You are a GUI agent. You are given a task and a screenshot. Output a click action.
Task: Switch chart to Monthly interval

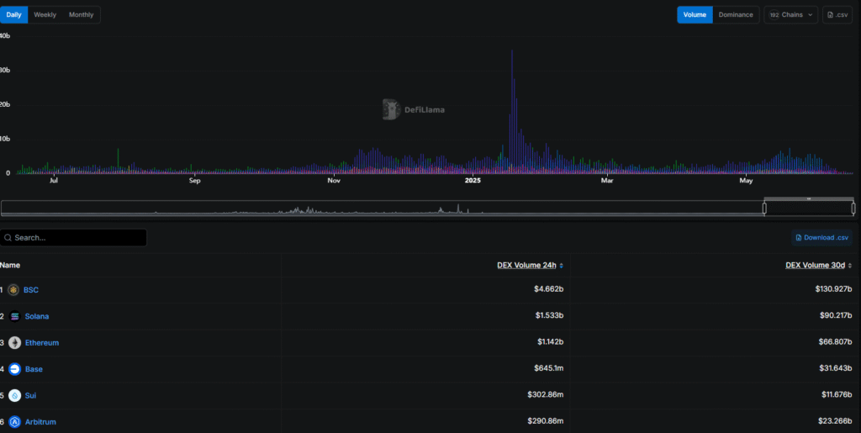pyautogui.click(x=82, y=15)
